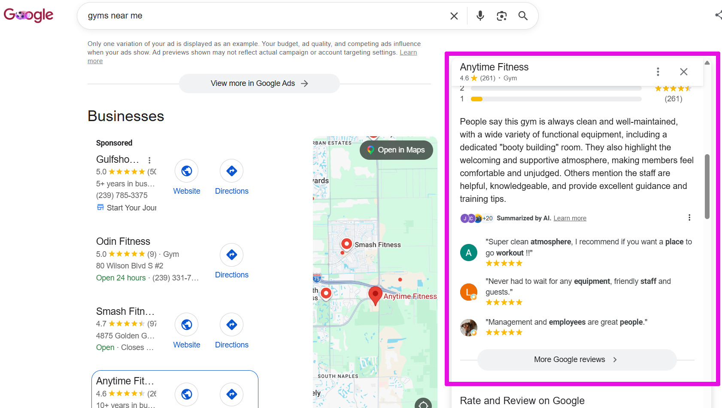Clear the search box text
Viewport: 722px width, 408px height.
coord(454,16)
